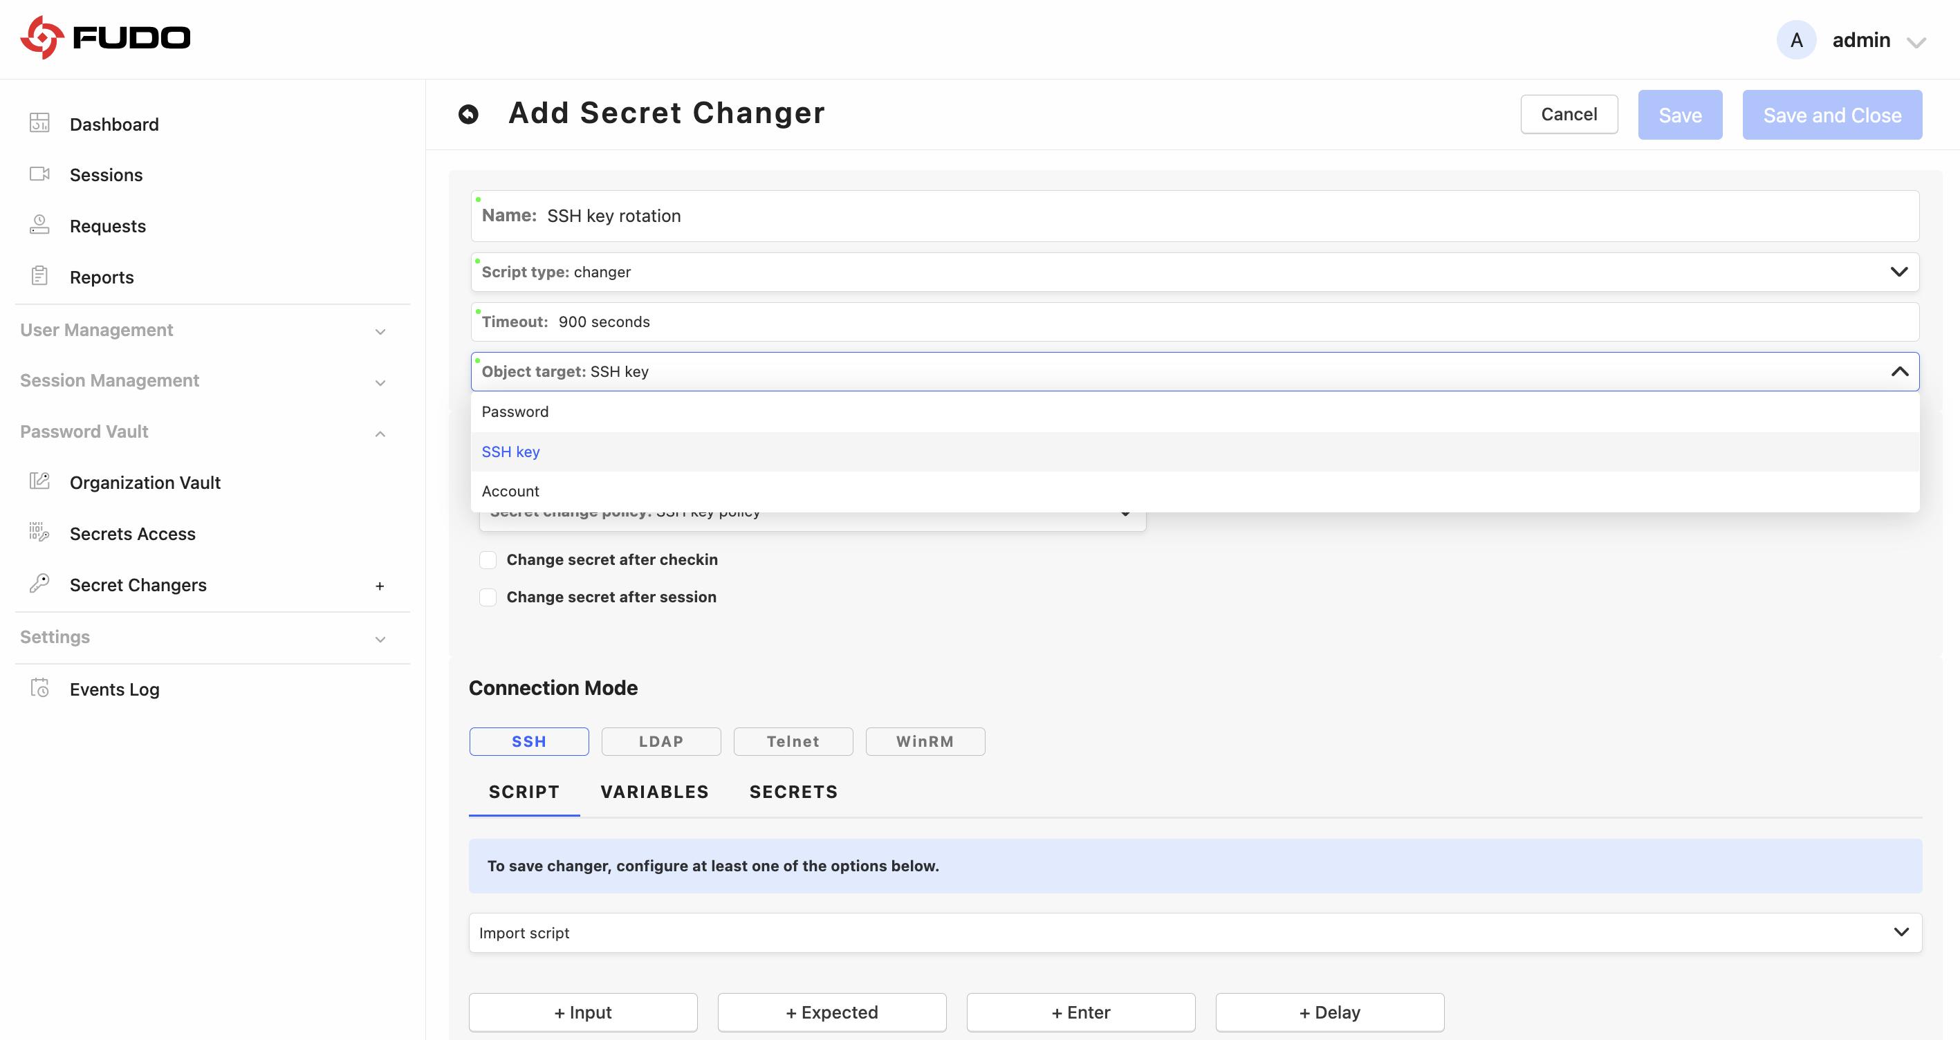Add an Enter script step

tap(1080, 1012)
